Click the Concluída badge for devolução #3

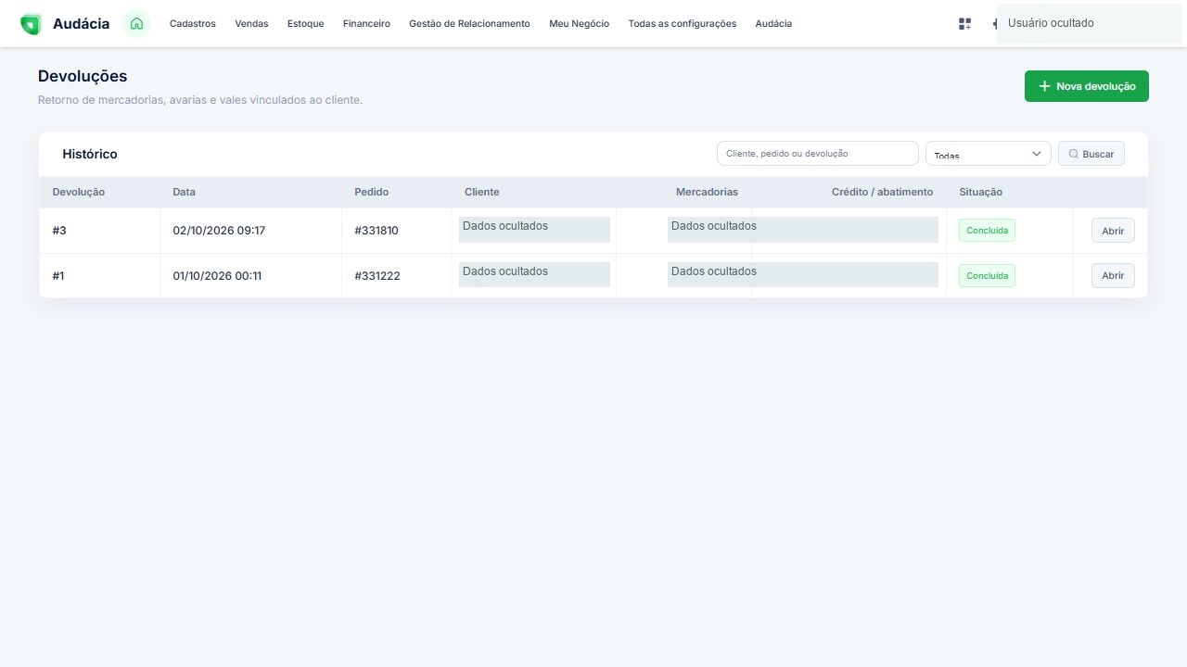coord(987,231)
